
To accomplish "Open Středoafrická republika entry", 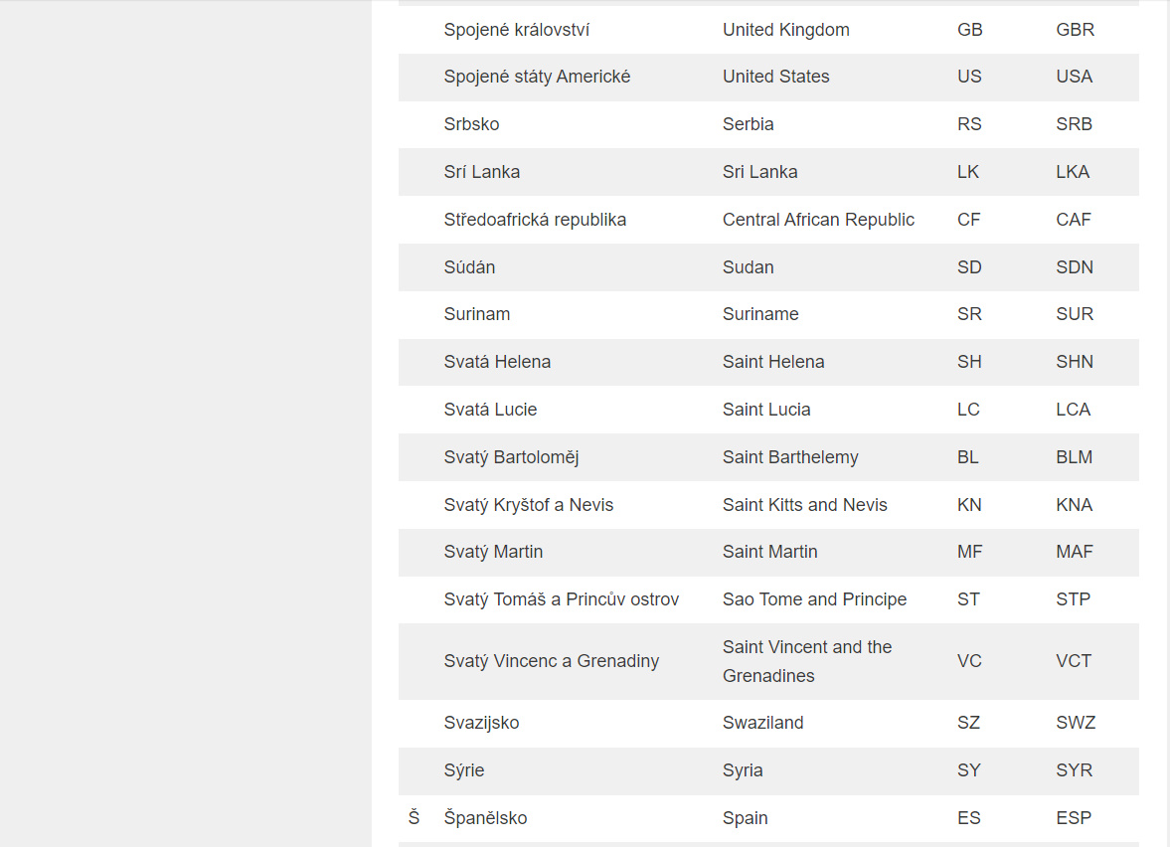I will [535, 220].
